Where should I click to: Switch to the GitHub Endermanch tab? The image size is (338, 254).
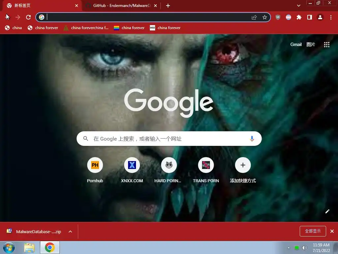[121, 6]
